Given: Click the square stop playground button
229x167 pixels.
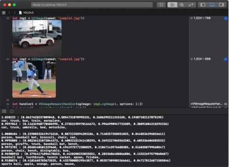Looking at the screenshot, I should click(x=12, y=111).
